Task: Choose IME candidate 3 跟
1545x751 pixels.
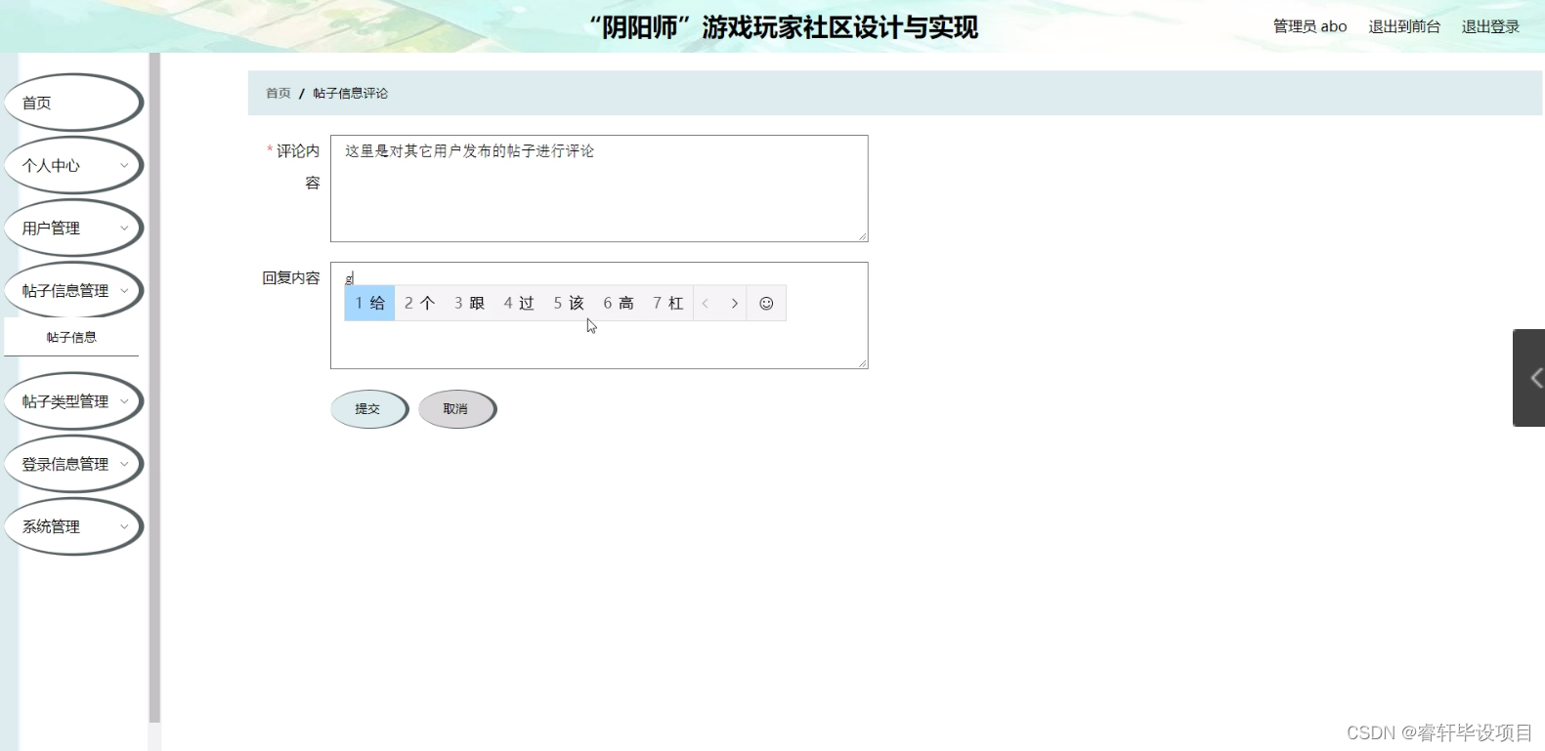Action: tap(469, 304)
